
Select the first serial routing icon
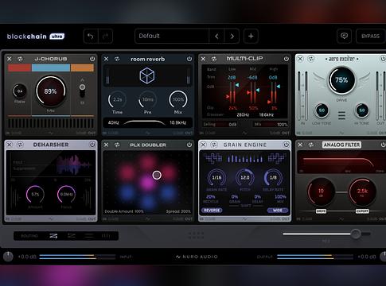click(x=53, y=236)
